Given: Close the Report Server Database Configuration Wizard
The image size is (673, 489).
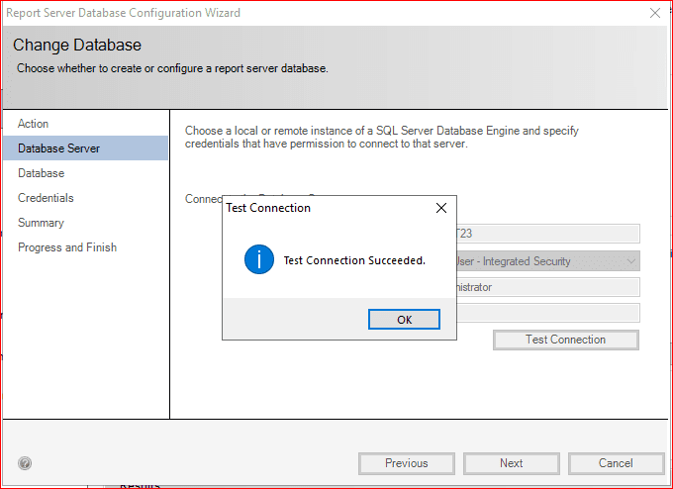Looking at the screenshot, I should (x=654, y=13).
